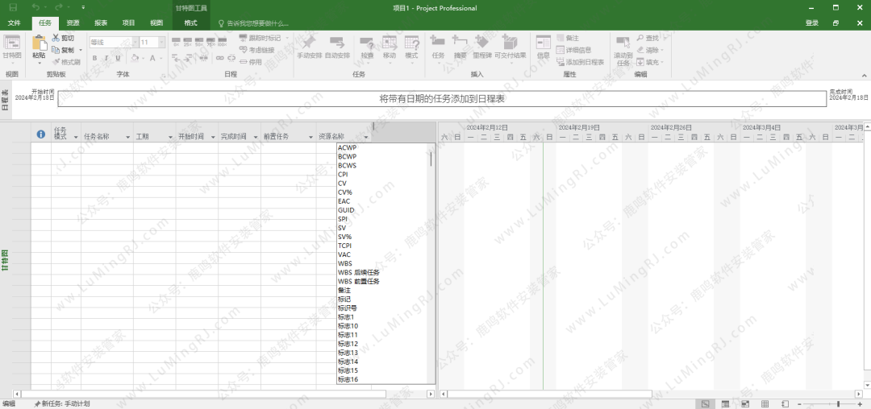Click the Cut (剪切) scissors icon
This screenshot has width=871, height=409.
[x=56, y=38]
